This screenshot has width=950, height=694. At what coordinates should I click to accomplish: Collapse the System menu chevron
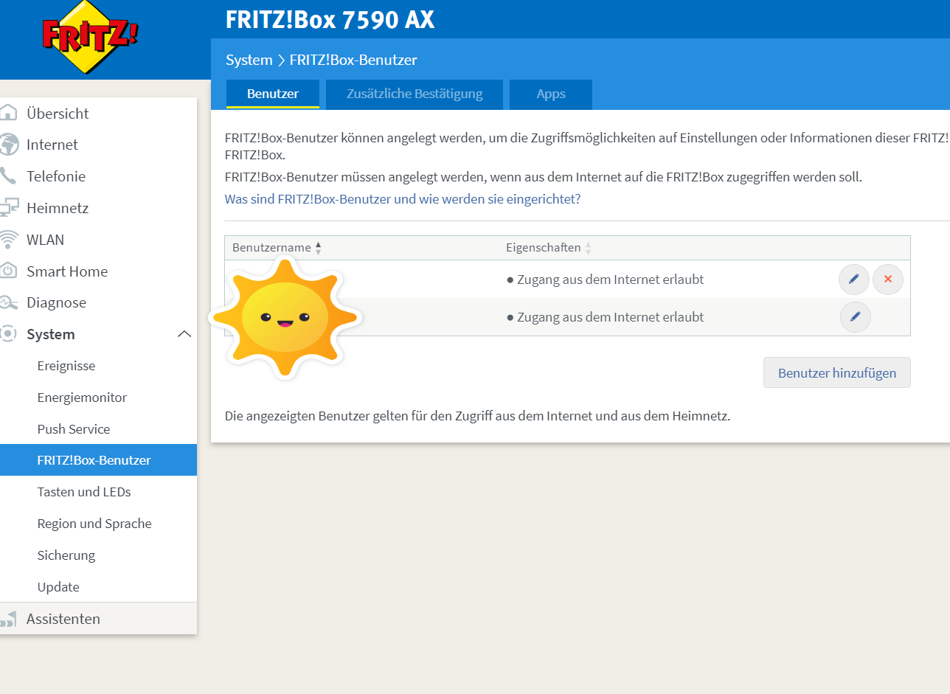[x=184, y=334]
